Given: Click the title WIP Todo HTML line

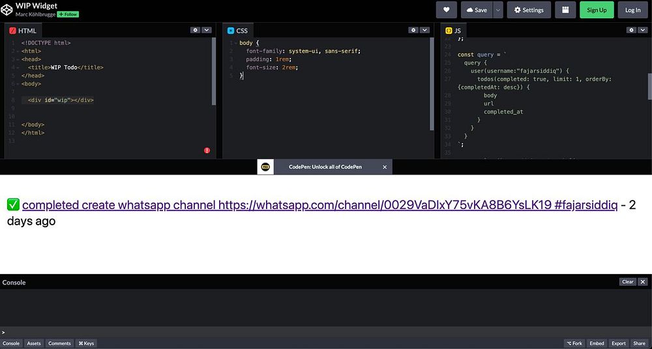Looking at the screenshot, I should coord(66,67).
